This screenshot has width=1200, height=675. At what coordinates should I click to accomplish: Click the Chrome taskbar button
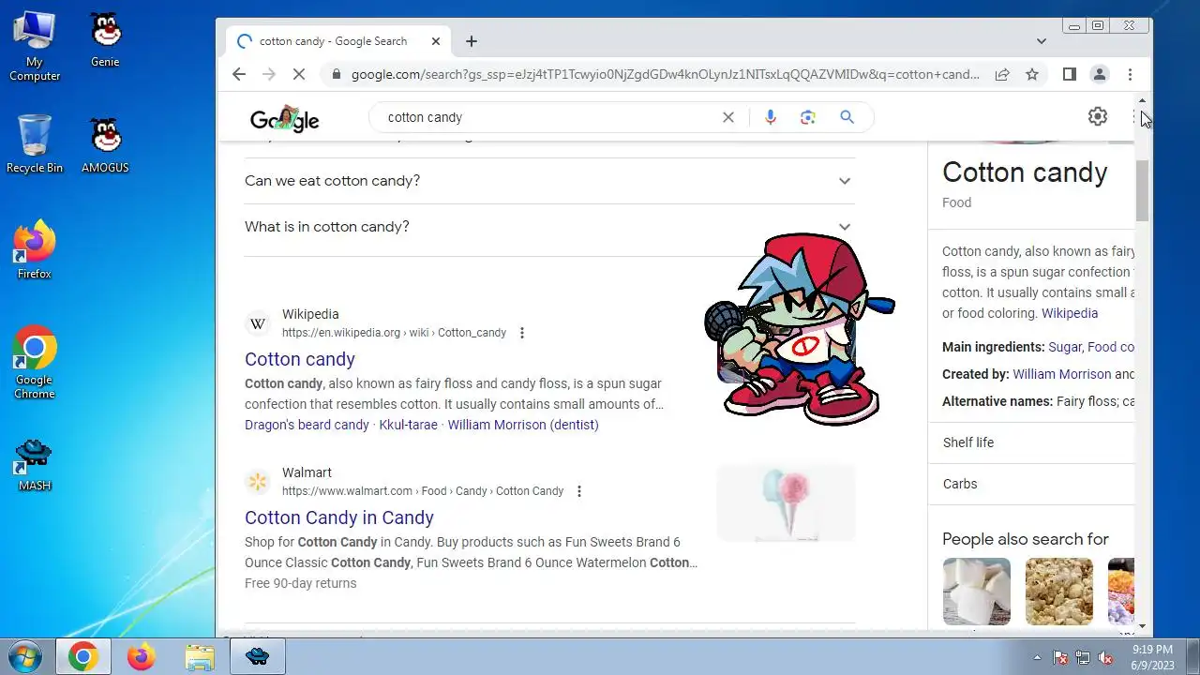[x=82, y=656]
